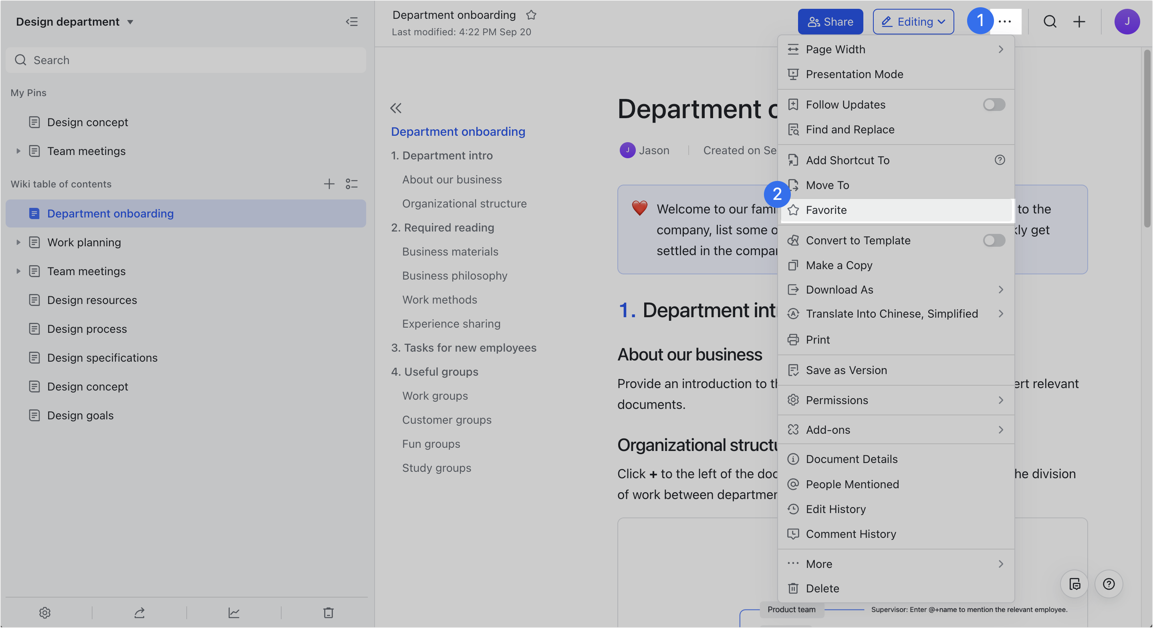Click the star icon beside document title
This screenshot has height=628, width=1153.
[531, 15]
